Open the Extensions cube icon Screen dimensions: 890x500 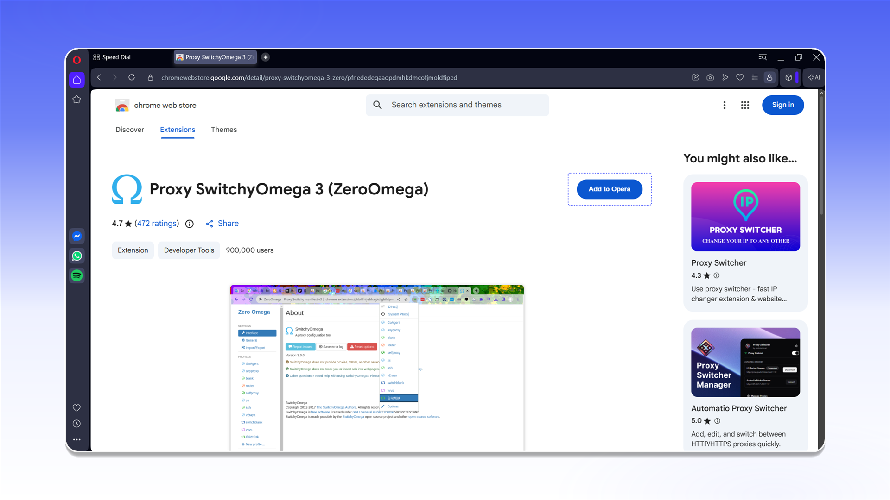789,77
